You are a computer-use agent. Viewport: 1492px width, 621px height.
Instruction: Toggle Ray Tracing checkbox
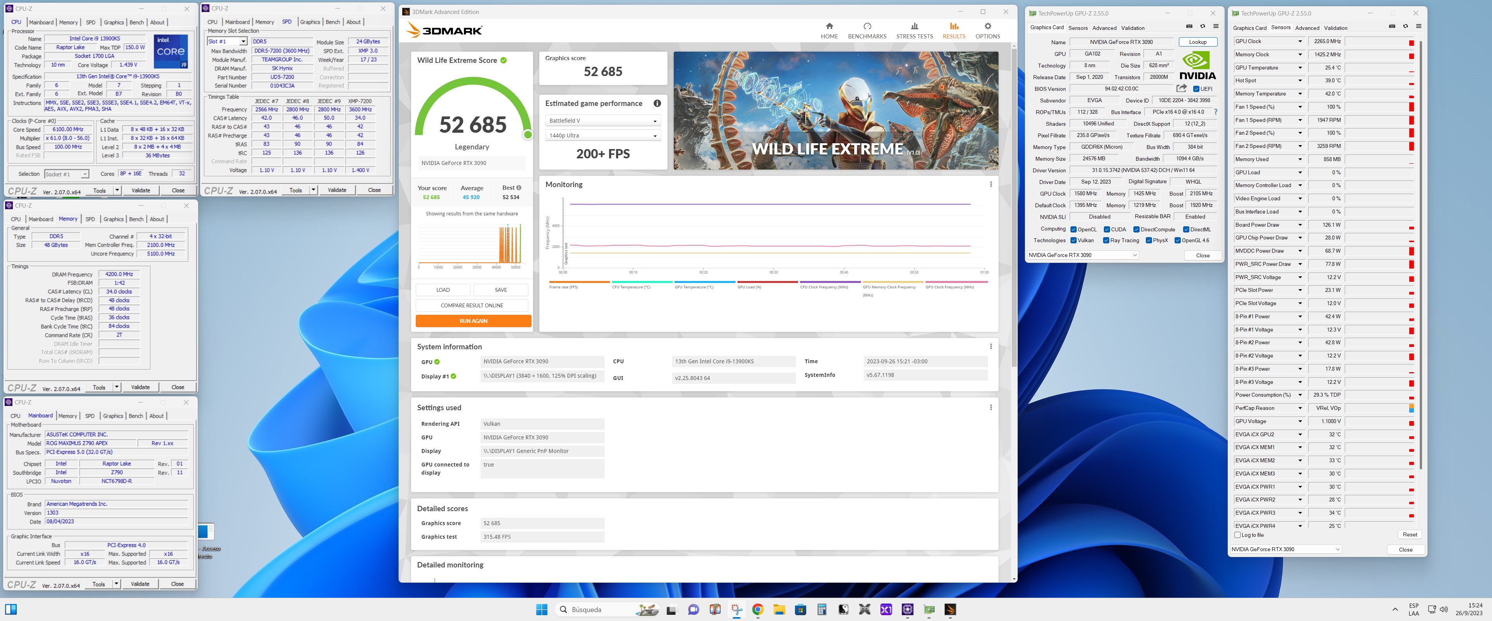1106,241
